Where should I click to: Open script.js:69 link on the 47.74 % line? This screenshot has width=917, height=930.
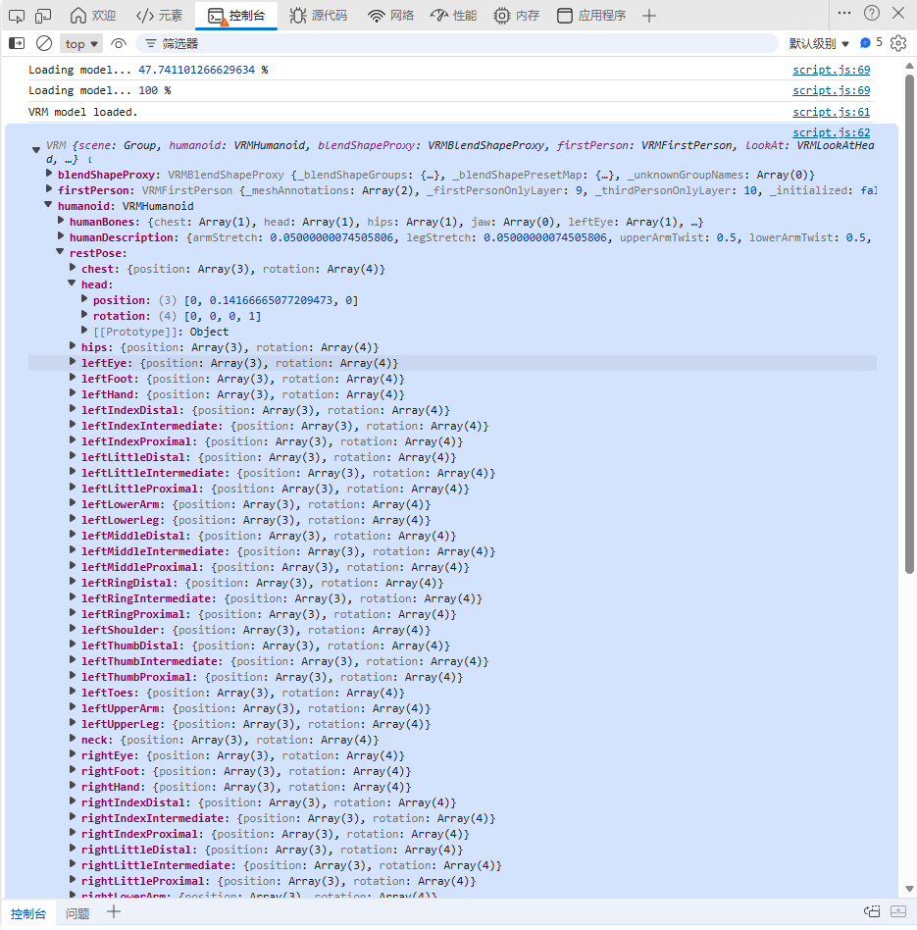point(831,70)
